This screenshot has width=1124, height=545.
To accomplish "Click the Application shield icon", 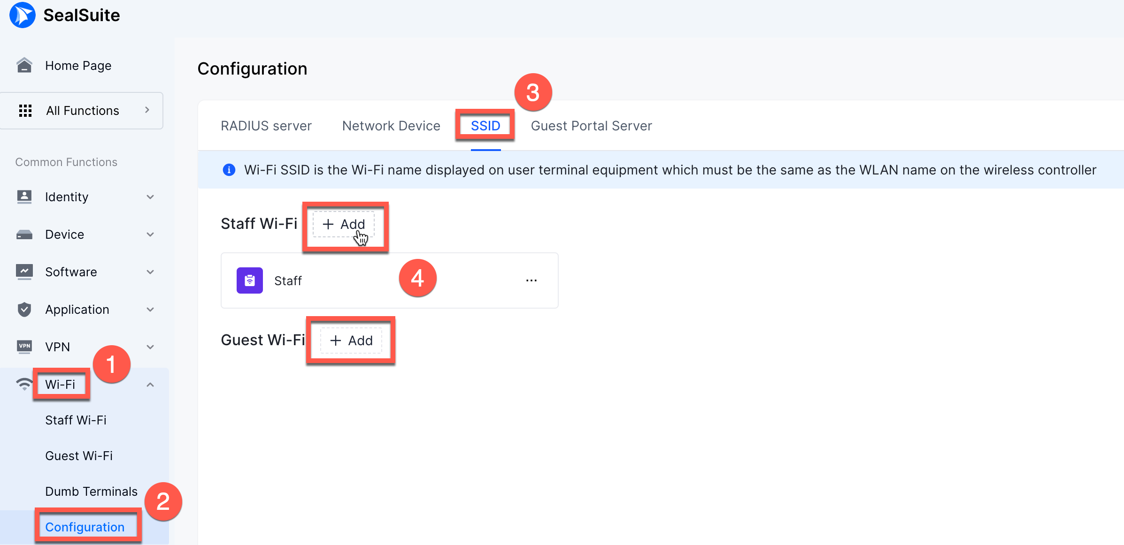I will tap(24, 310).
